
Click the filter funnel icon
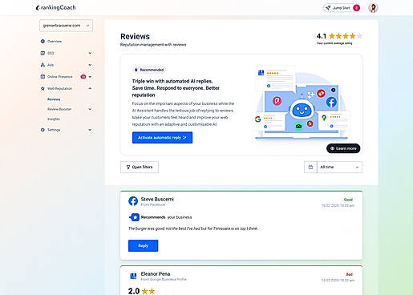128,168
